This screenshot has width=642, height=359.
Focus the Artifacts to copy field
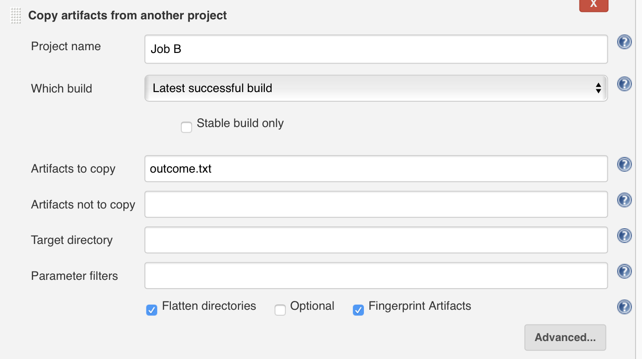pyautogui.click(x=376, y=169)
